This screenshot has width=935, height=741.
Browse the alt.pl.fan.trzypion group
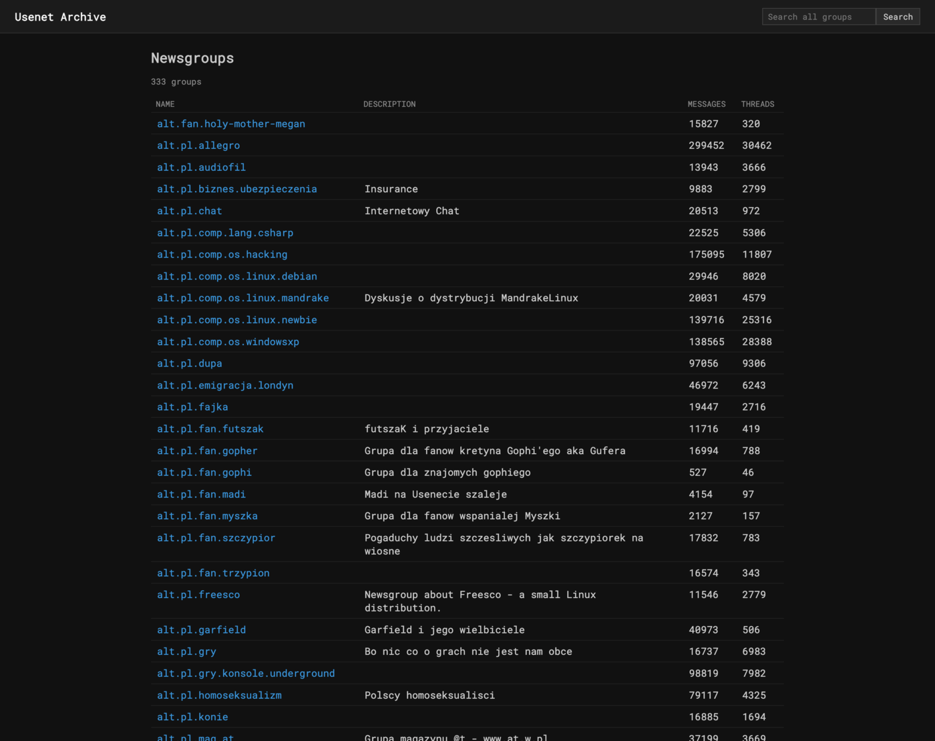213,573
